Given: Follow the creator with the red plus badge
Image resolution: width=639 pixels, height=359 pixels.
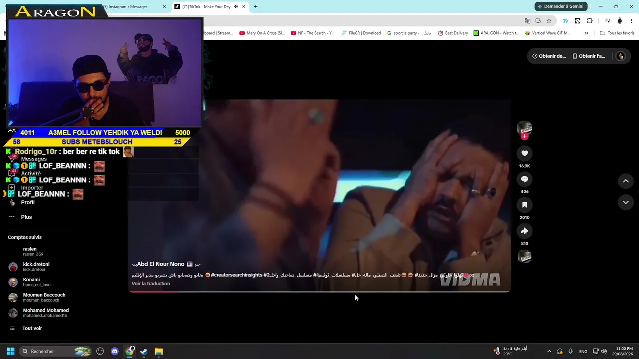Looking at the screenshot, I should click(x=524, y=136).
